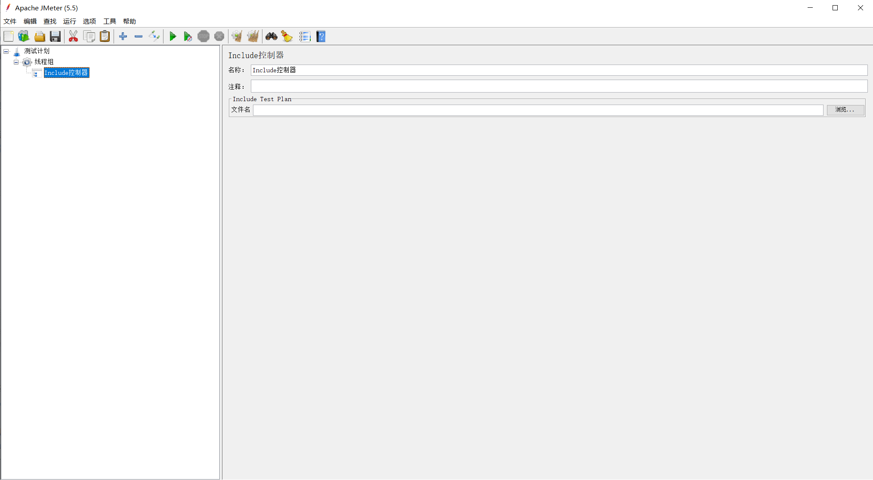Open the 文件 menu
Image resolution: width=873 pixels, height=480 pixels.
10,21
